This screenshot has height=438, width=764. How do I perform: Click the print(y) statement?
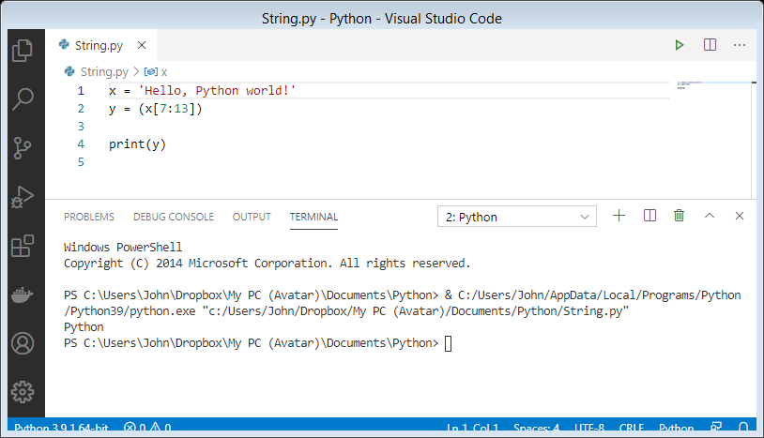137,144
